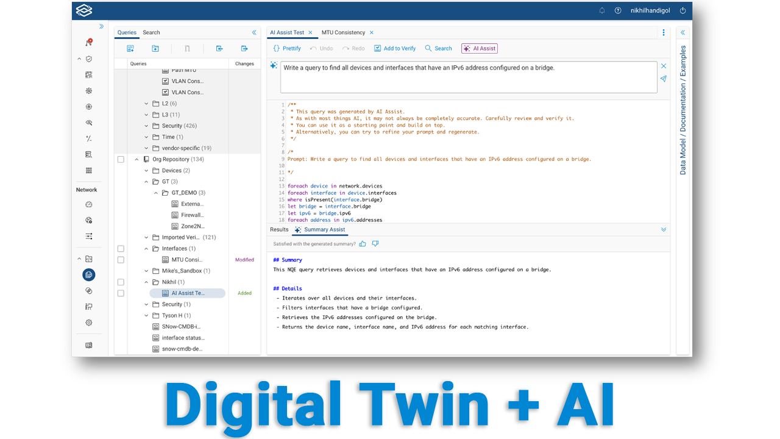The width and height of the screenshot is (780, 439).
Task: Collapse the GT_DEMO folder
Action: point(156,193)
